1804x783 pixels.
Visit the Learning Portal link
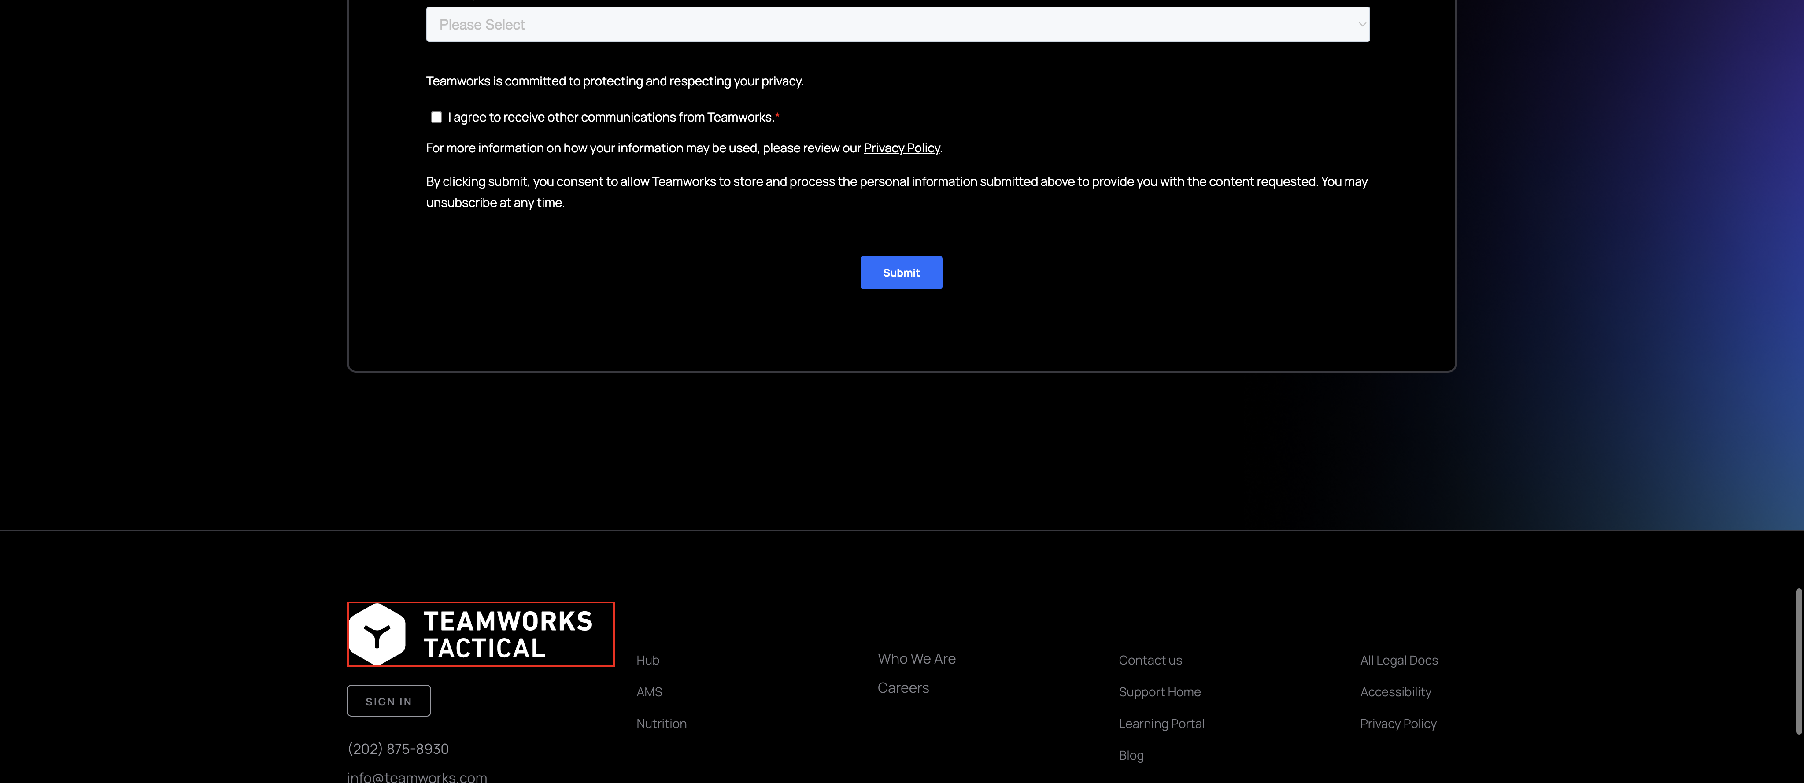1161,724
